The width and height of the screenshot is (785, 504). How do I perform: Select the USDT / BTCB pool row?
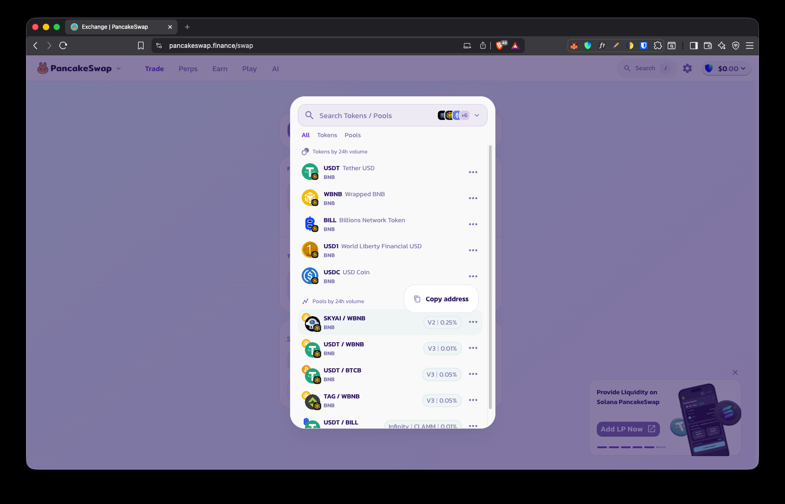click(390, 374)
